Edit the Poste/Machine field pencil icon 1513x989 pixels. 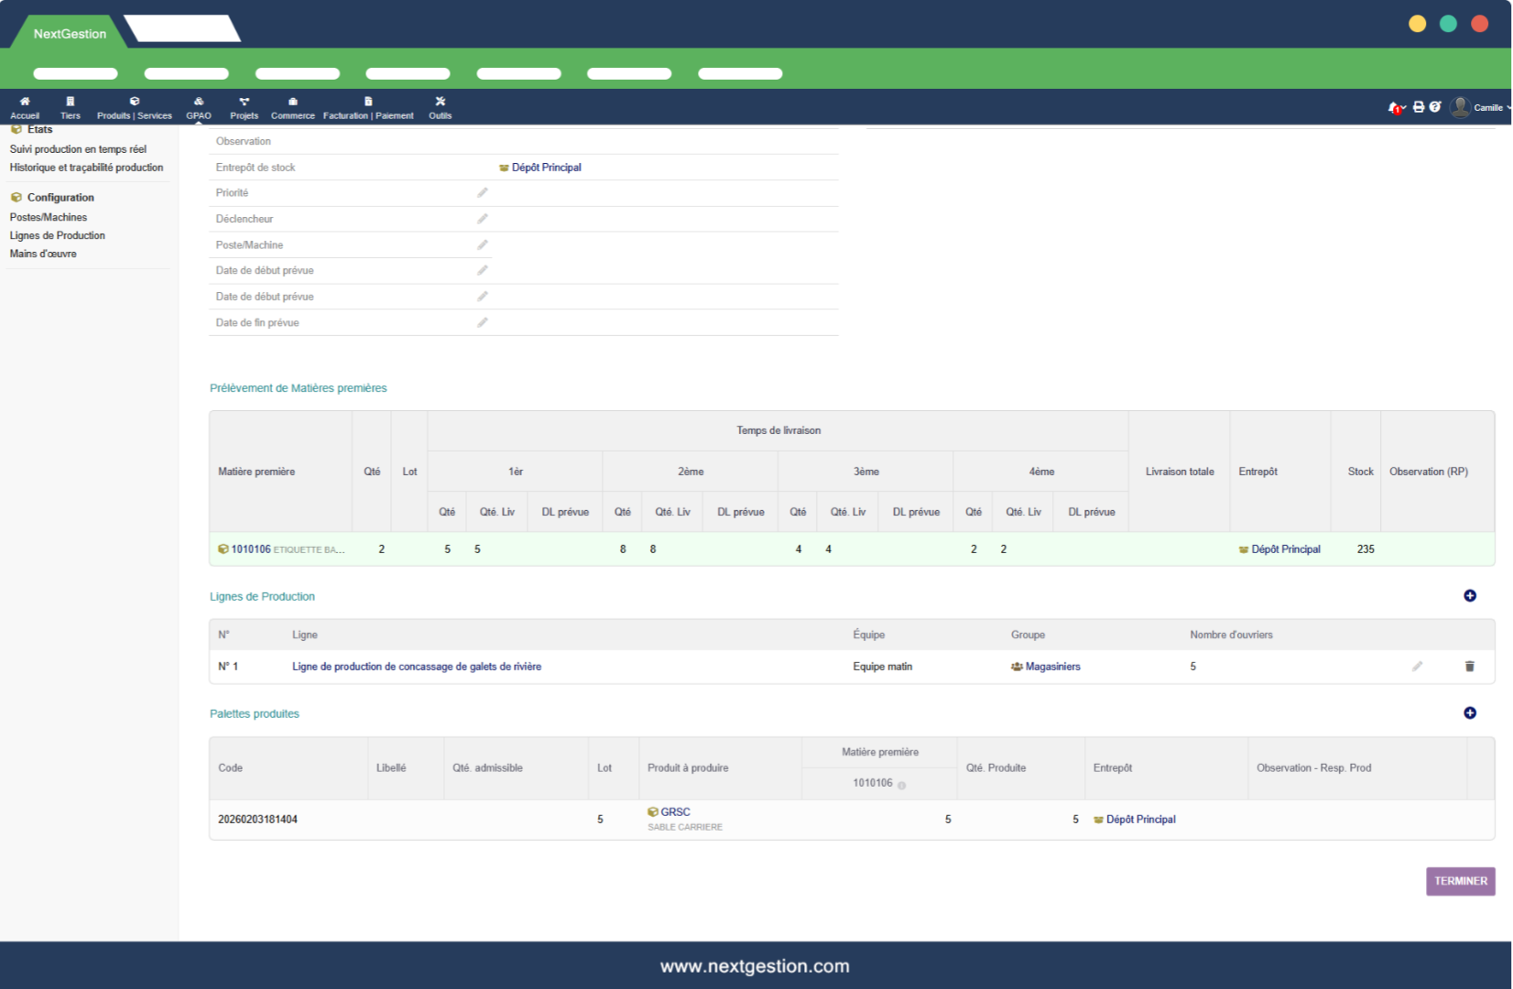[483, 245]
